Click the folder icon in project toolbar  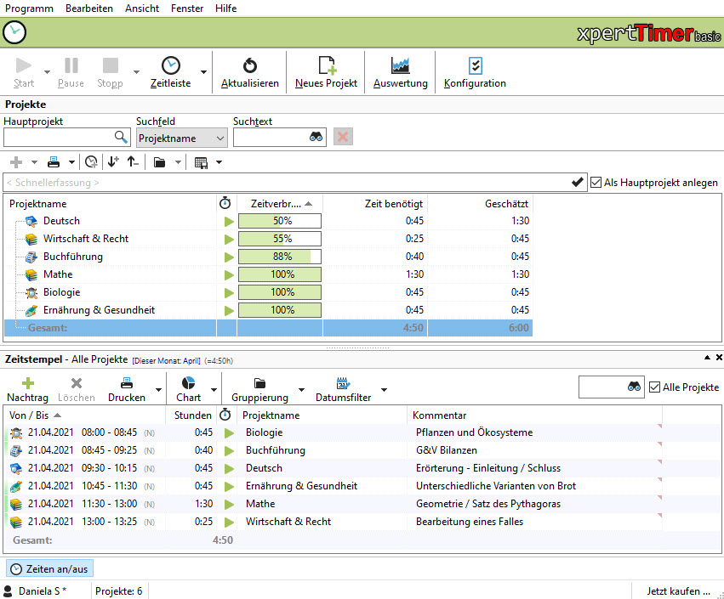(159, 162)
